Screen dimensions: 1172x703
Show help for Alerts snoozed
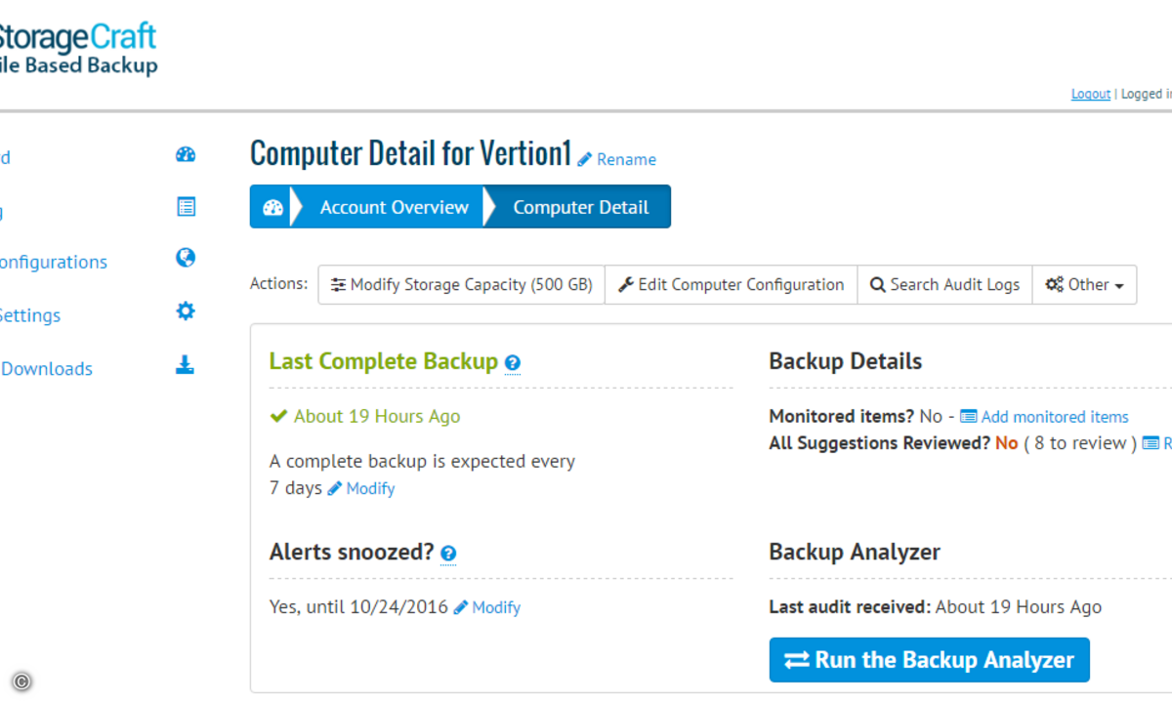tap(448, 554)
